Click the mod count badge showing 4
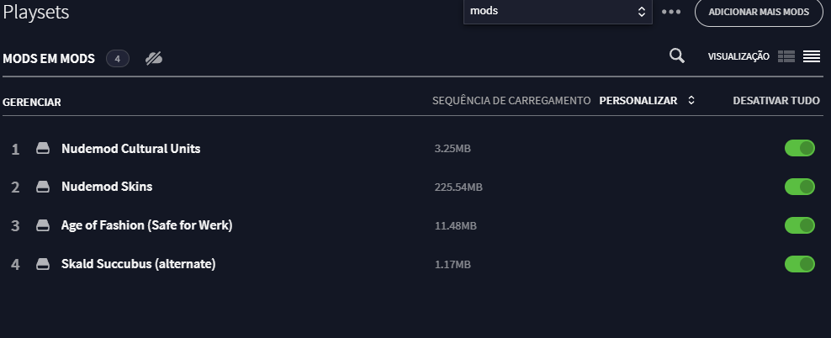Screen dimensions: 831x338 (x=118, y=58)
